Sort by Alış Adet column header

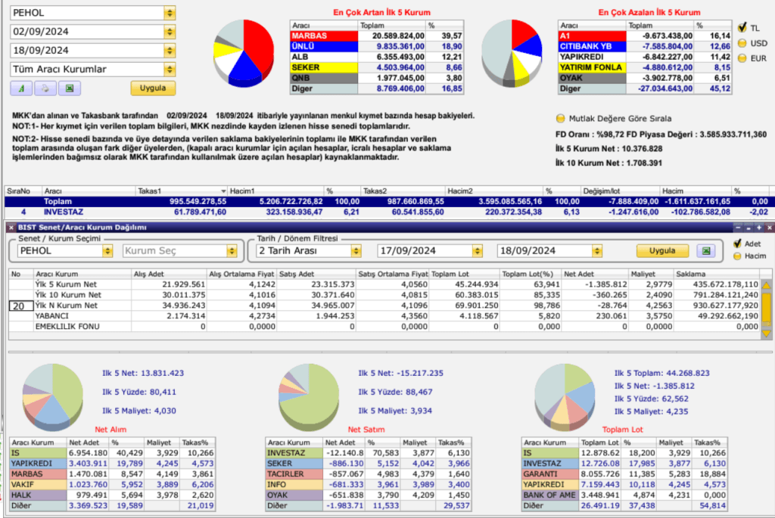pos(169,274)
